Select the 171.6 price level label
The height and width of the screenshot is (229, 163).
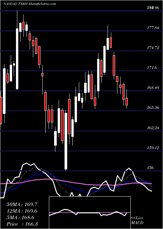152,67
